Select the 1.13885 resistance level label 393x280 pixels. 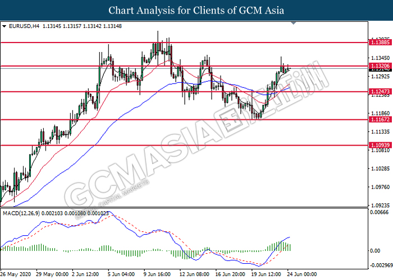380,42
